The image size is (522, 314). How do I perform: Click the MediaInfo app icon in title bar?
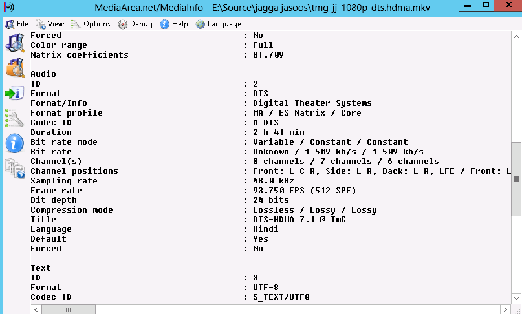click(x=10, y=7)
